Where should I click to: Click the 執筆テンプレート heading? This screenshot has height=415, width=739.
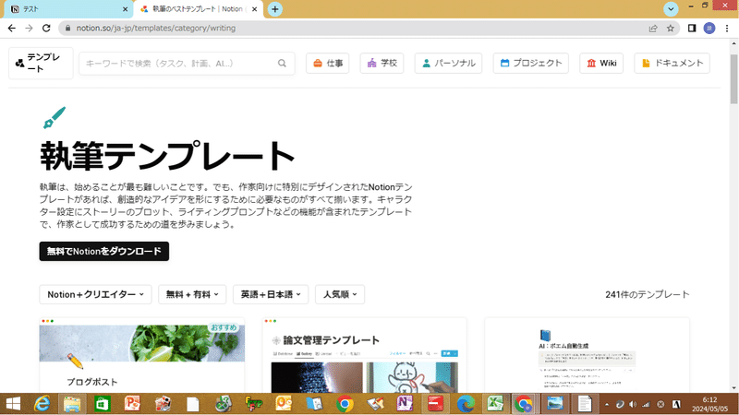pyautogui.click(x=167, y=156)
